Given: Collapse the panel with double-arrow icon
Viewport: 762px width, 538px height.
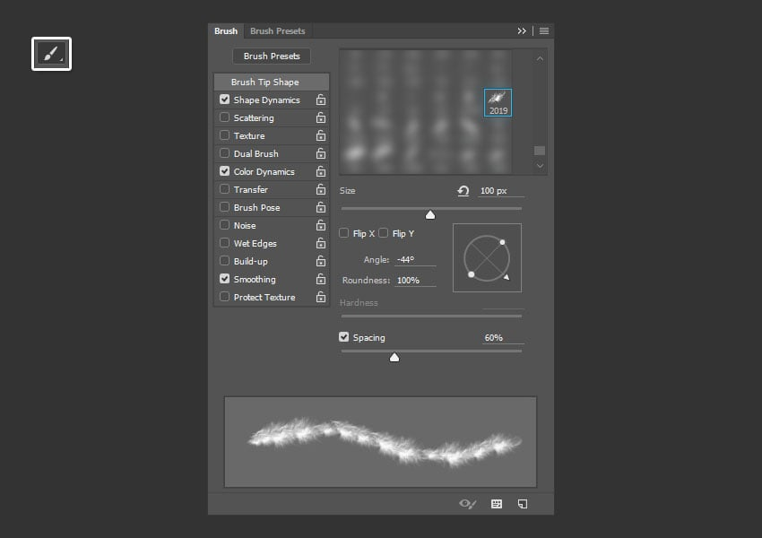Looking at the screenshot, I should (x=522, y=30).
